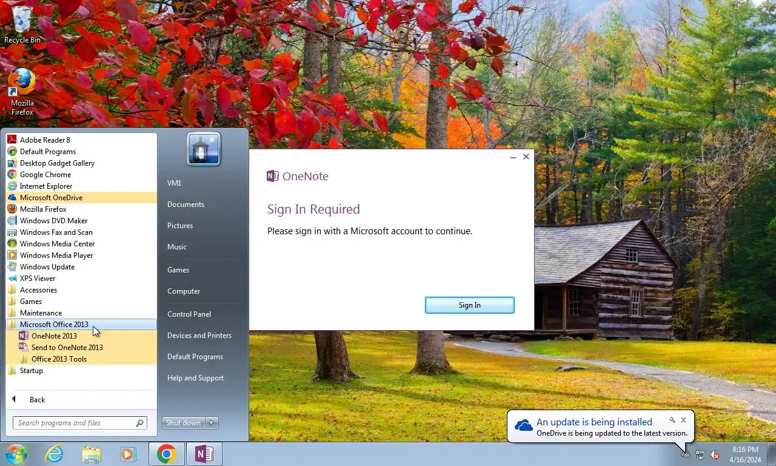Click the 'Sign In Required' heading
Screen dimensions: 776x466
click(313, 209)
